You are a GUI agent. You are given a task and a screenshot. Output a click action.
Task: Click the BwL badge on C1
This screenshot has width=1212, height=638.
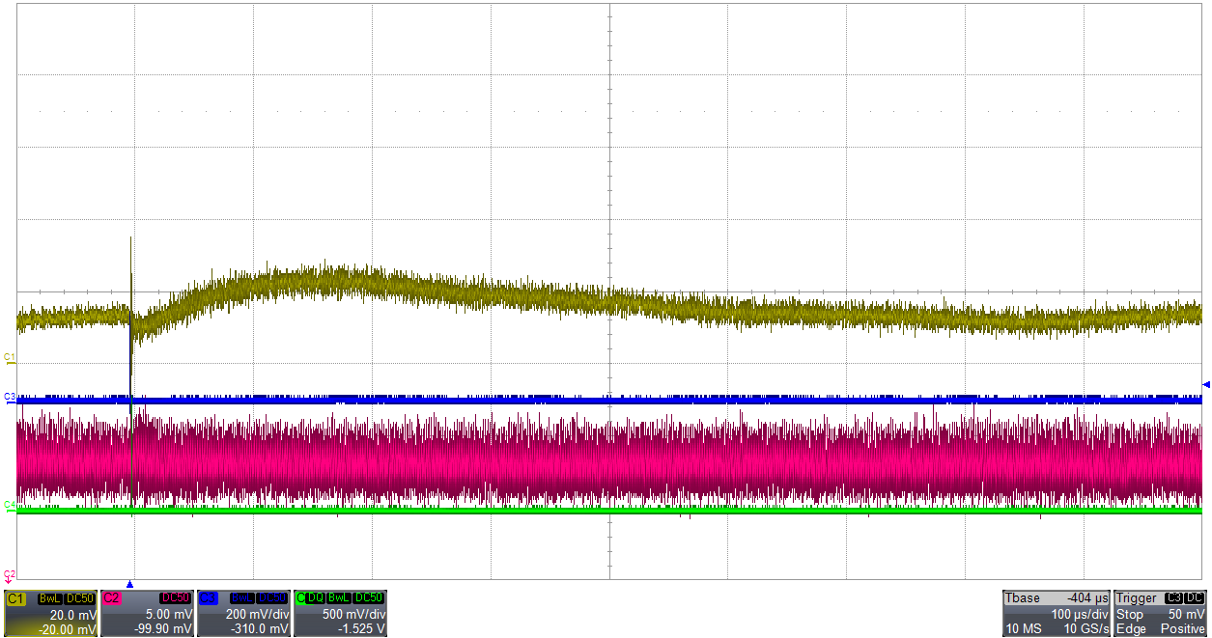(x=50, y=598)
